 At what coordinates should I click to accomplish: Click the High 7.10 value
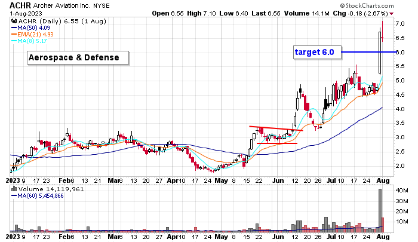201,13
